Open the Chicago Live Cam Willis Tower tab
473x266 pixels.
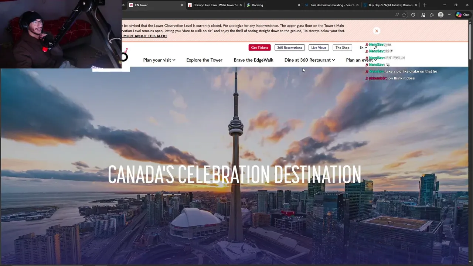(x=214, y=5)
